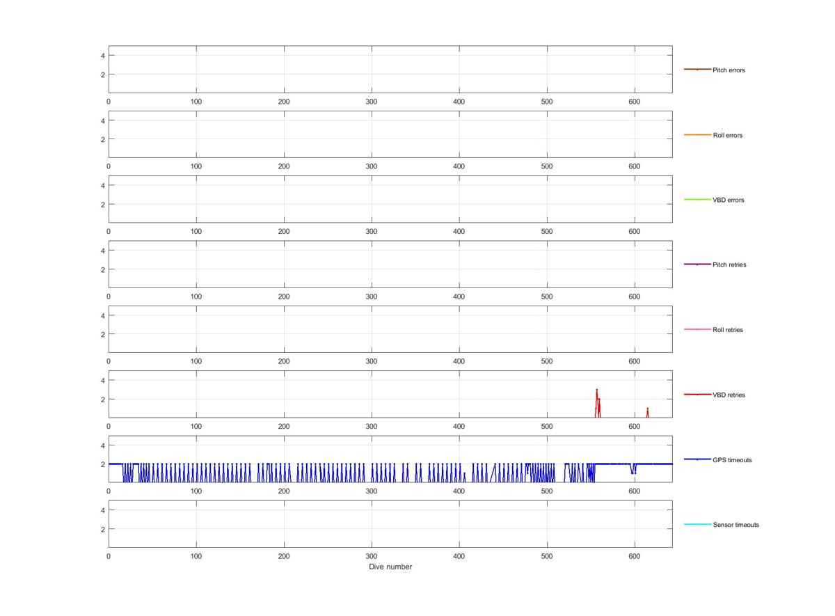Click the "Roll retries" legend label

(x=728, y=330)
